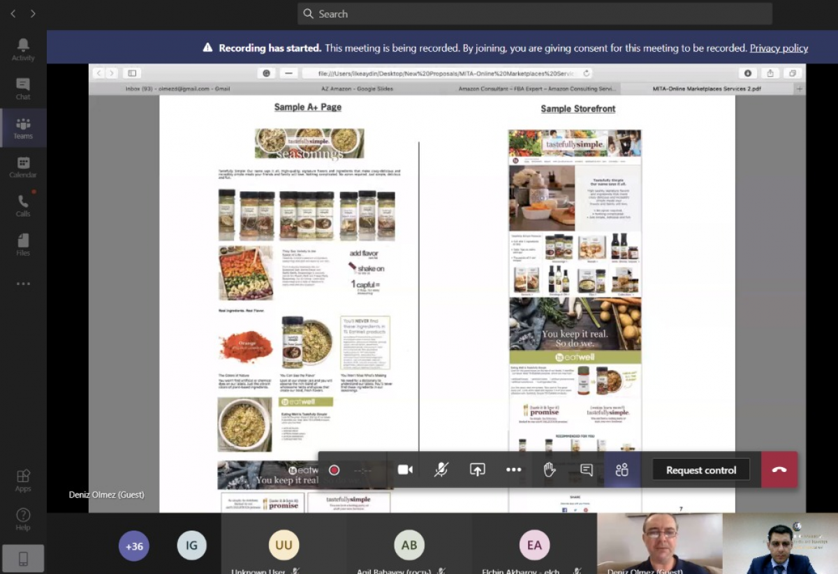
Task: Open more actions in meeting toolbar
Action: pos(513,470)
